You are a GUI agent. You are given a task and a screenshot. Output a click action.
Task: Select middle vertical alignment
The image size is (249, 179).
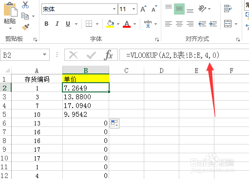pyautogui.click(x=179, y=9)
